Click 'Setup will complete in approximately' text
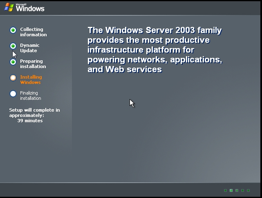The image size is (262, 198). click(x=34, y=112)
